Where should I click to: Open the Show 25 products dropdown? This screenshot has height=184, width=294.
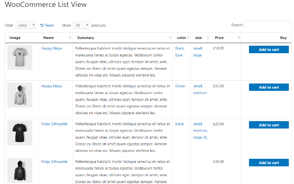pyautogui.click(x=81, y=25)
